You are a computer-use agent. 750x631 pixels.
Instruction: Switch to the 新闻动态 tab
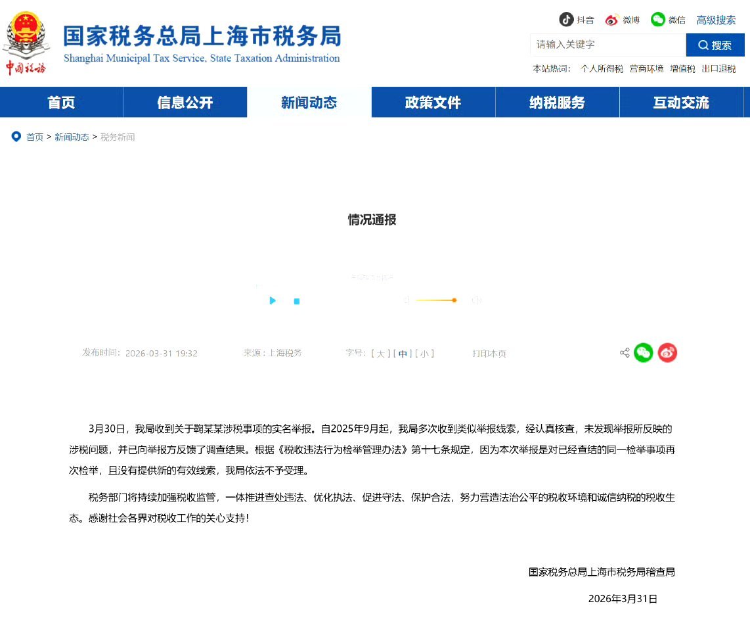tap(309, 103)
